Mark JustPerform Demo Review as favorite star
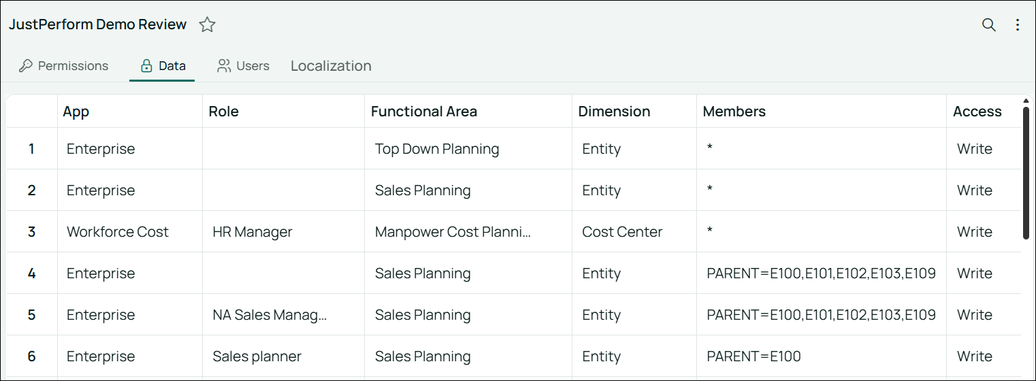This screenshot has width=1036, height=381. 207,25
